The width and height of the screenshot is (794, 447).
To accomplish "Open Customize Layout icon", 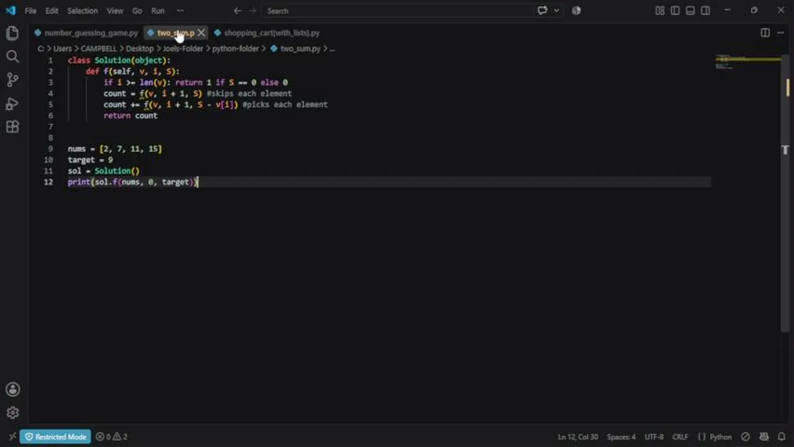I will 660,11.
